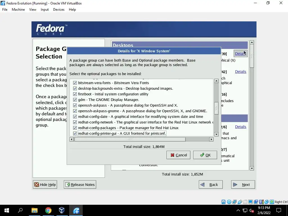Select redhat-config-printer-gui package row text

(122, 133)
